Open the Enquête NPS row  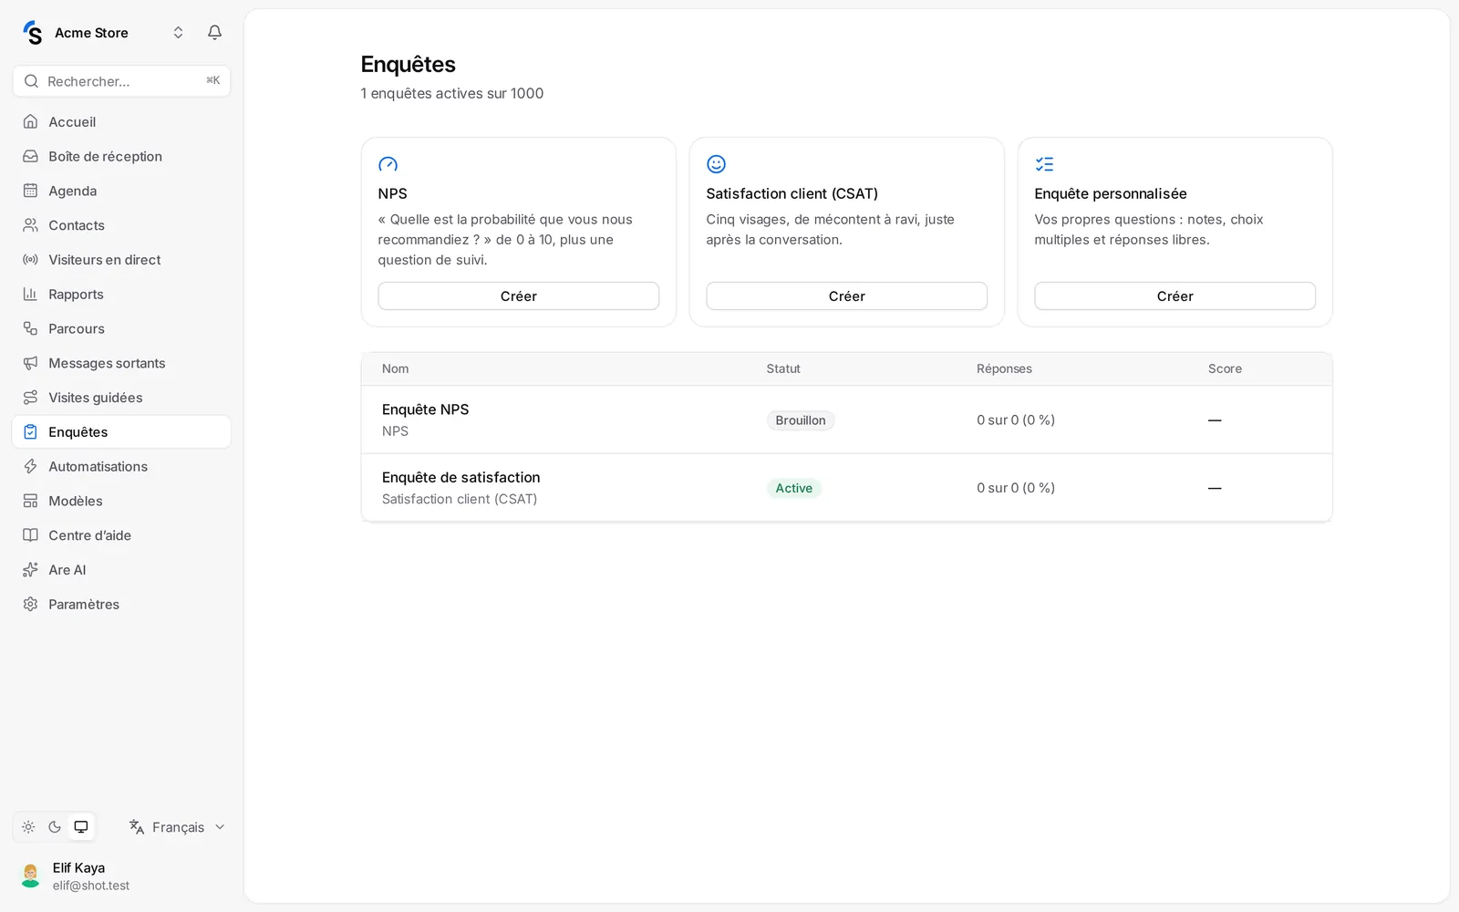(x=846, y=420)
